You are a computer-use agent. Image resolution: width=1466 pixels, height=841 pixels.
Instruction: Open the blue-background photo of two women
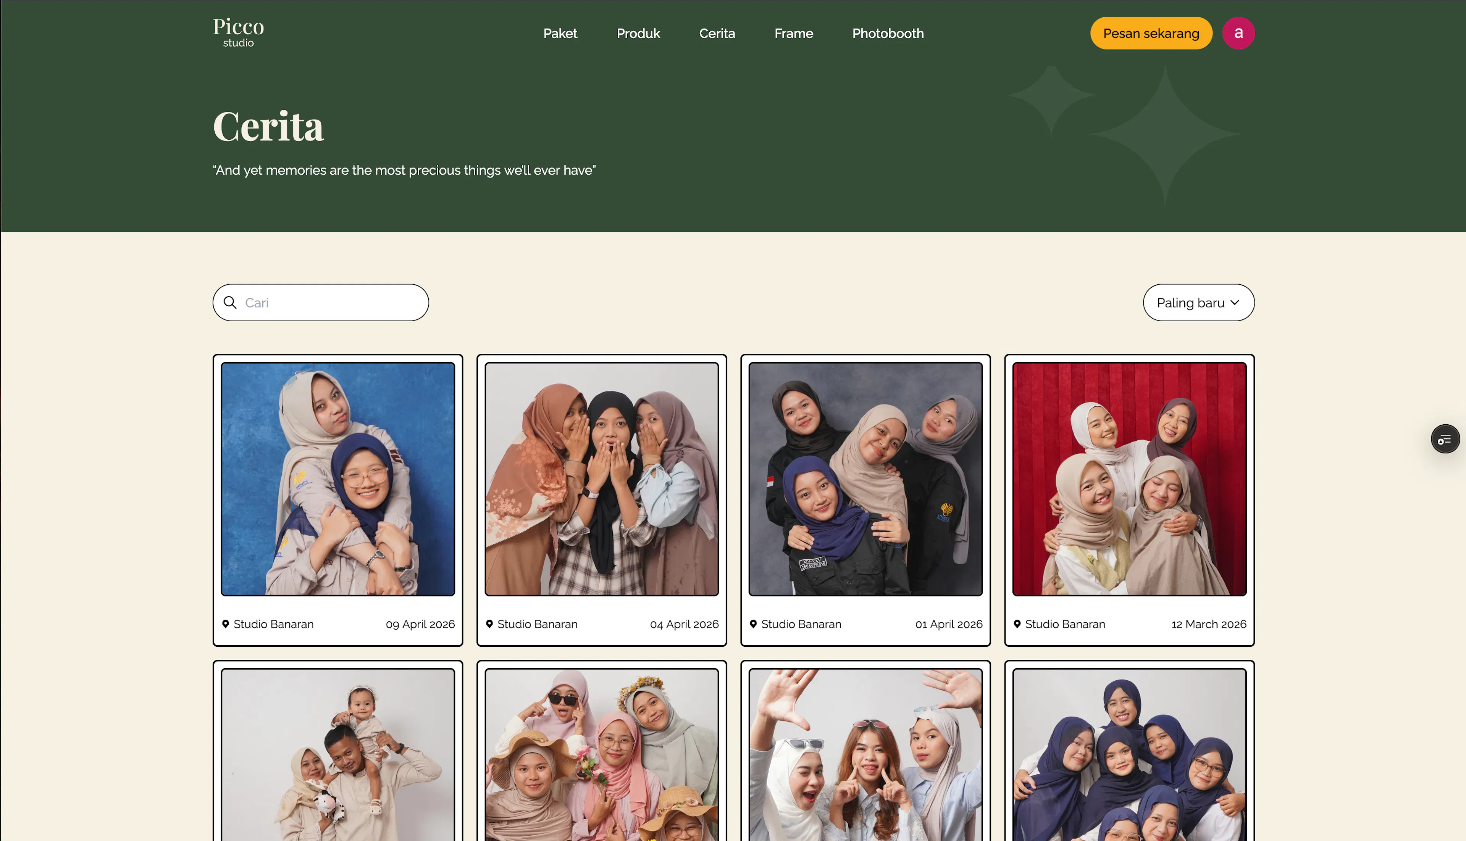338,479
